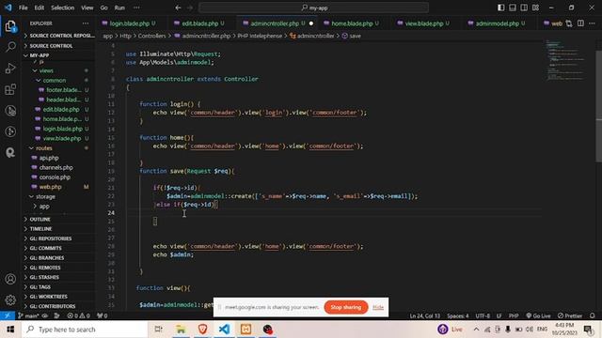
Task: Open the Accounts icon in activity bar
Action: pyautogui.click(x=10, y=279)
